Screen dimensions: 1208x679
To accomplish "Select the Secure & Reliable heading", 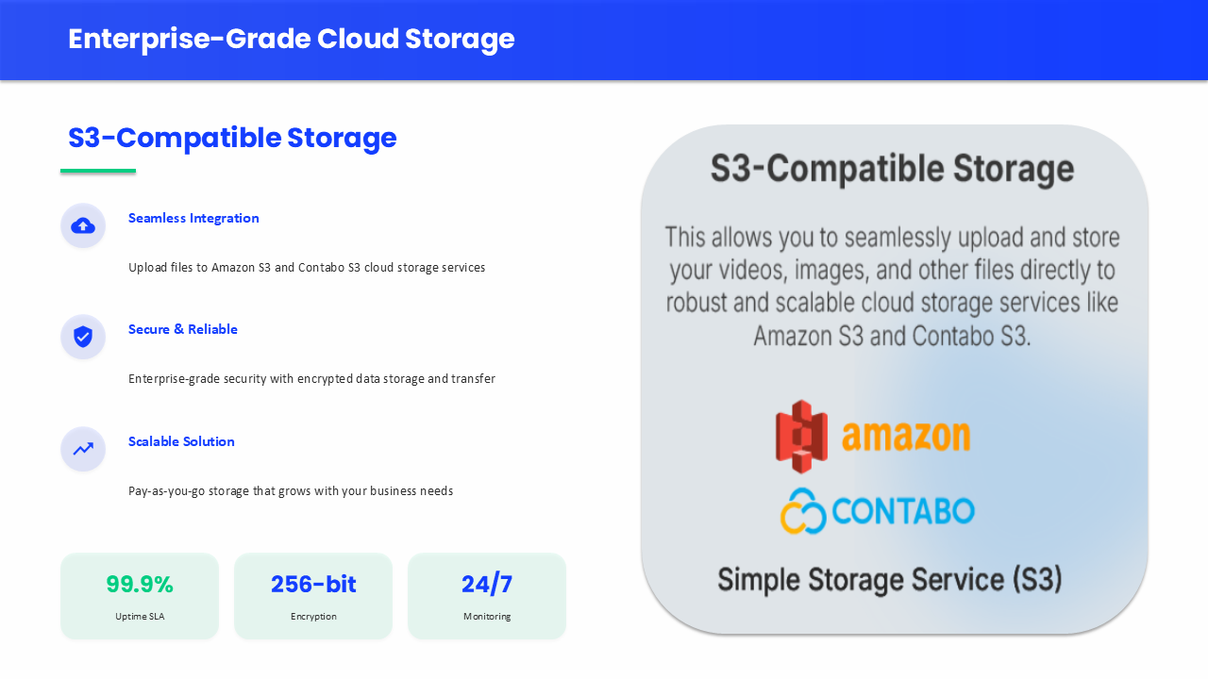I will coord(183,329).
